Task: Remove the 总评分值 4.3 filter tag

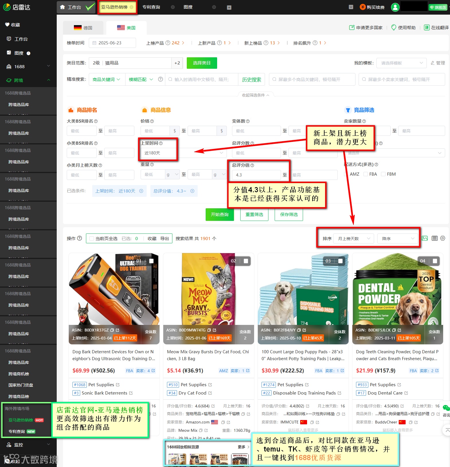Action: pyautogui.click(x=192, y=191)
